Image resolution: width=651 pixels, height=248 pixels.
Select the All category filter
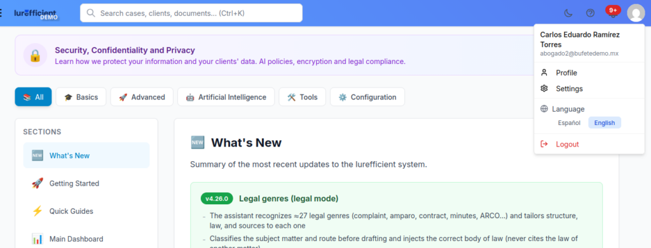tap(33, 97)
